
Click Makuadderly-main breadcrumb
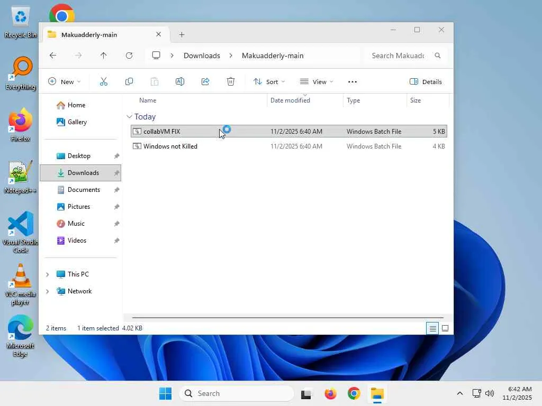[273, 56]
